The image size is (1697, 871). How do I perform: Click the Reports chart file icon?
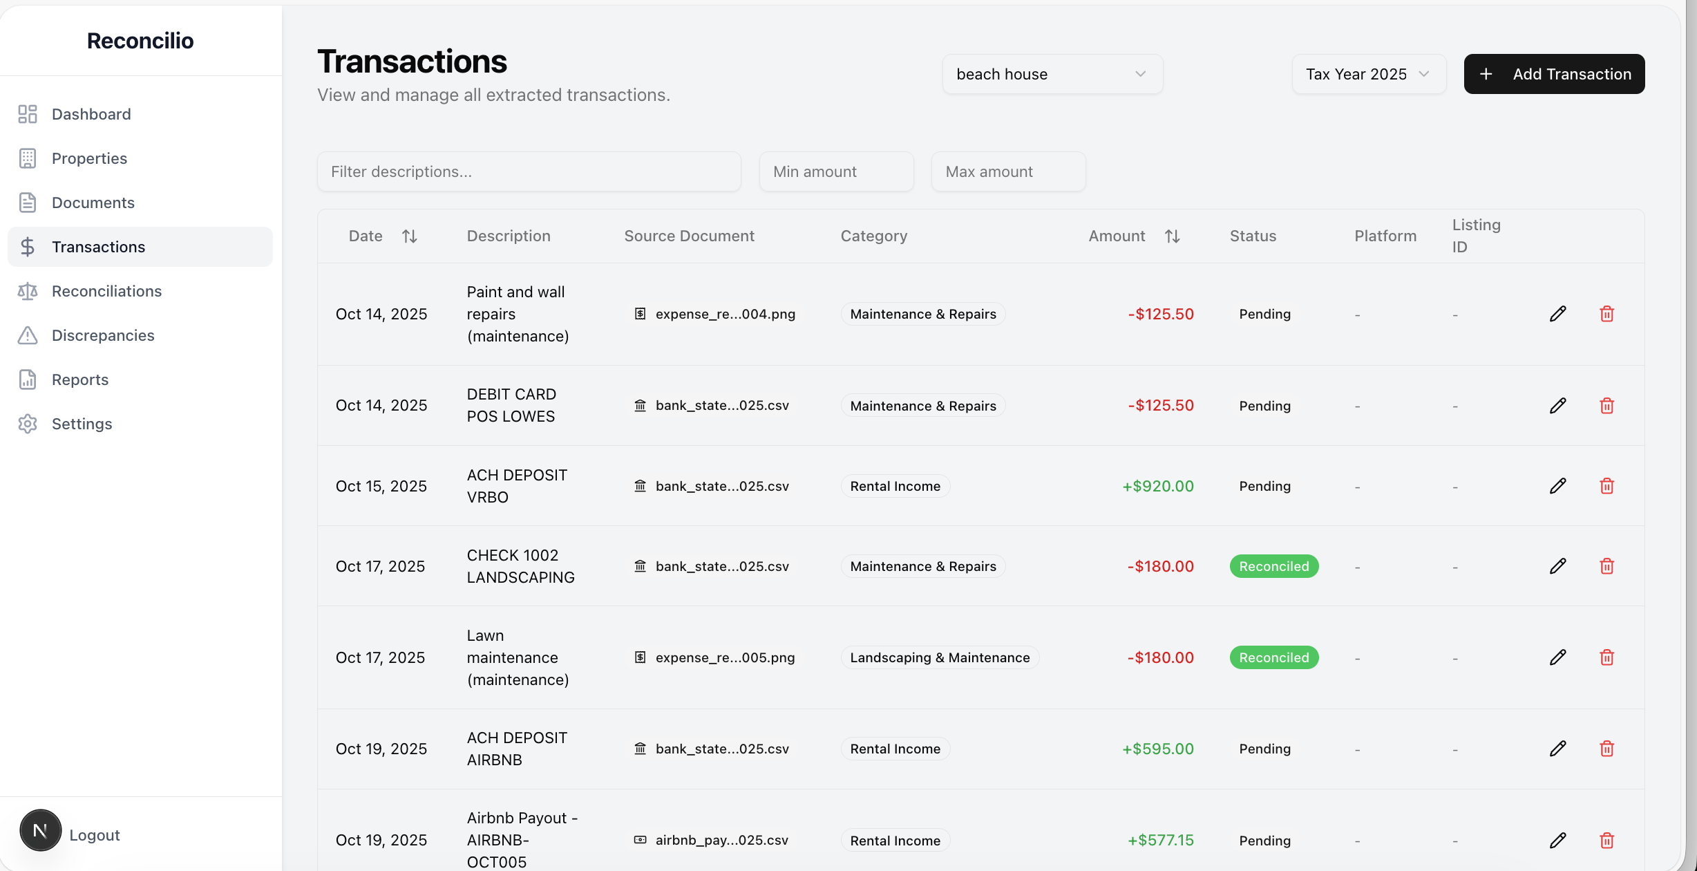coord(28,380)
